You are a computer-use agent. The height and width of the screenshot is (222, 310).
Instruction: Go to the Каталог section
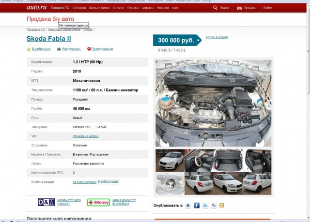[118, 8]
